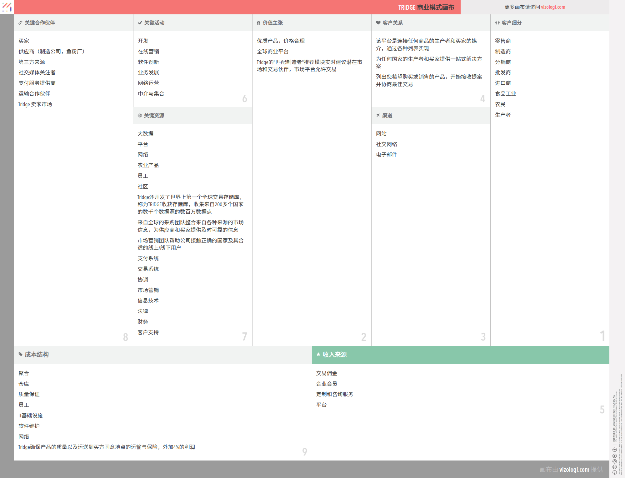
Task: Select the 关键活动 section header
Action: (154, 23)
